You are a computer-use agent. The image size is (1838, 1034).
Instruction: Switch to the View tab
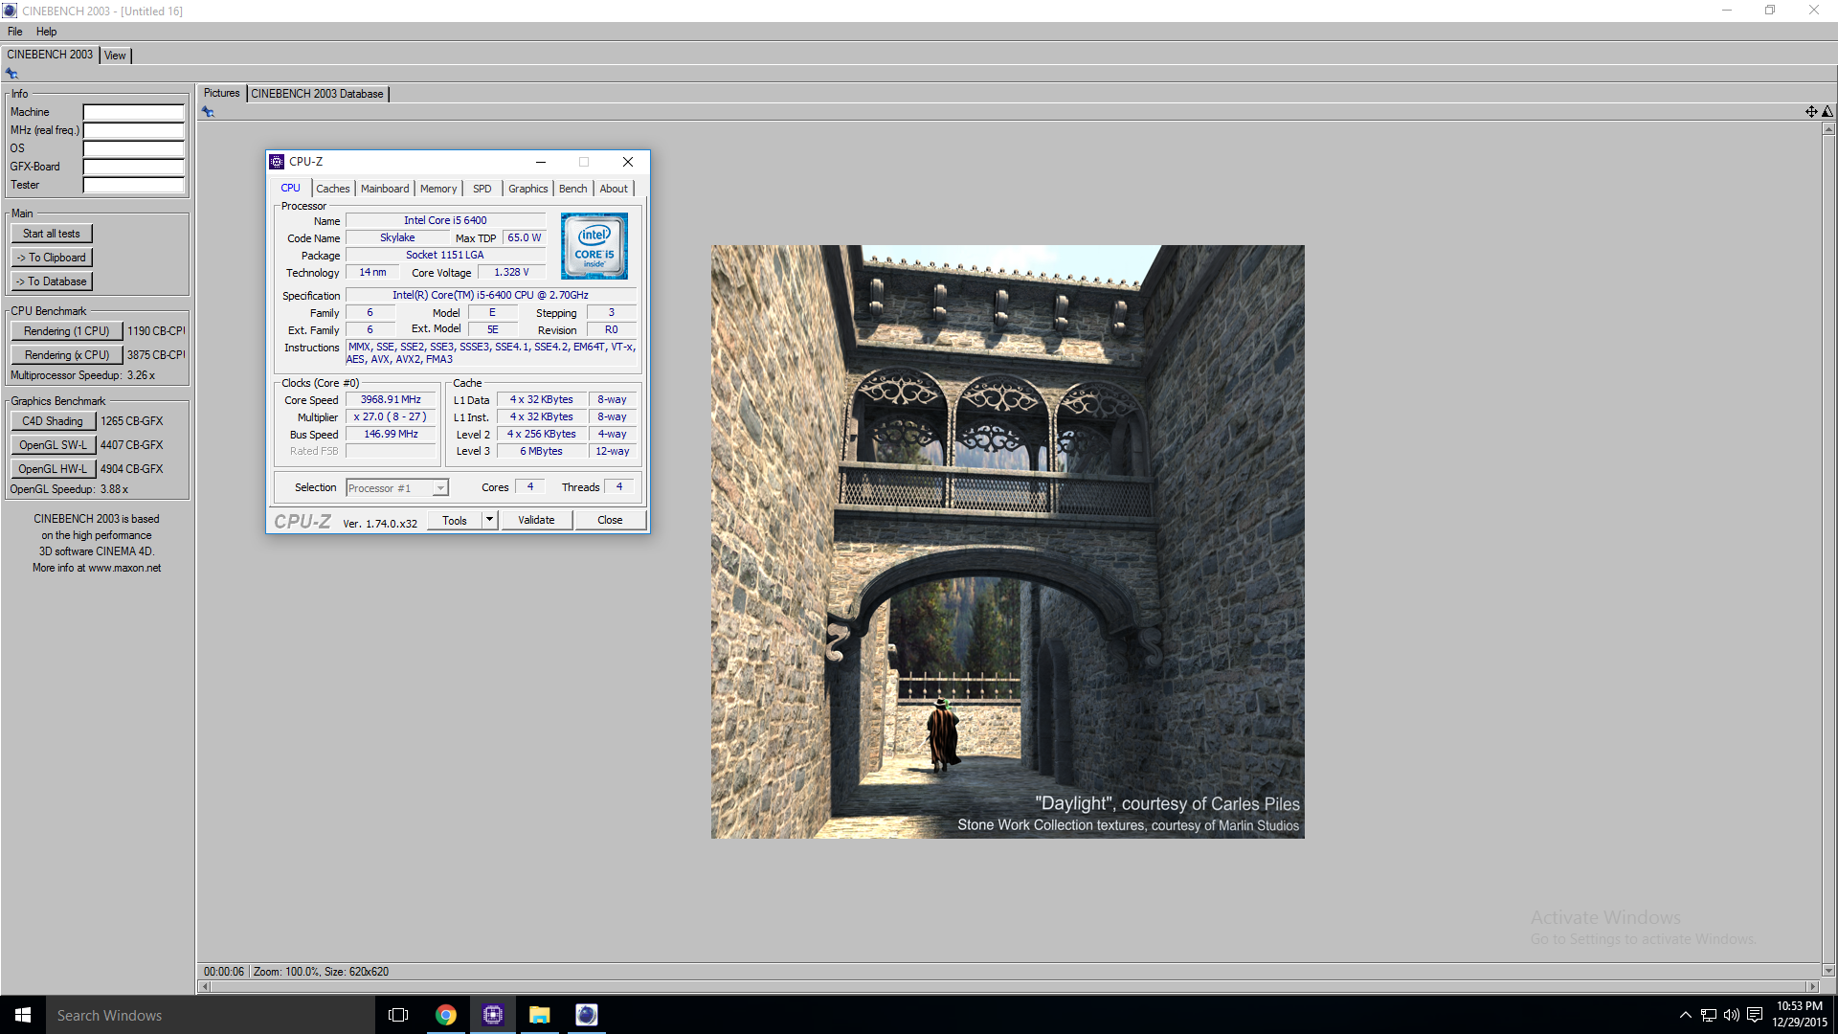(x=115, y=56)
